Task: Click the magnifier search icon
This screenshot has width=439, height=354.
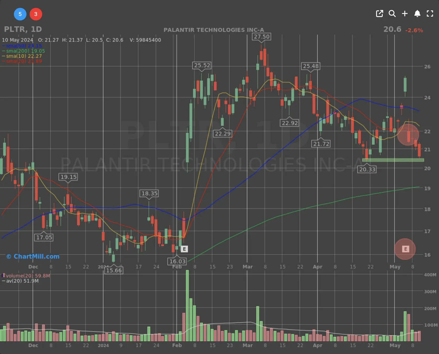Action: click(392, 14)
